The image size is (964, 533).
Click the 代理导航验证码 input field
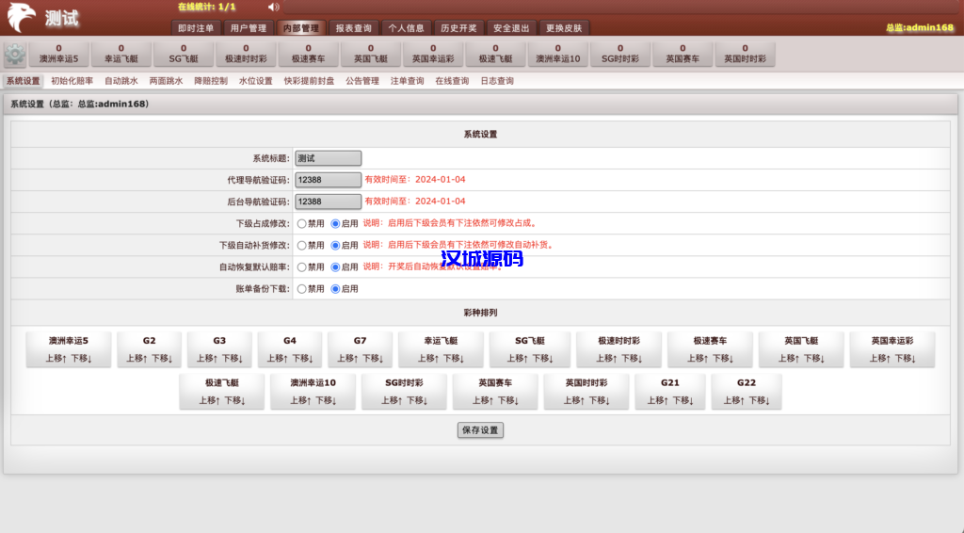(328, 180)
